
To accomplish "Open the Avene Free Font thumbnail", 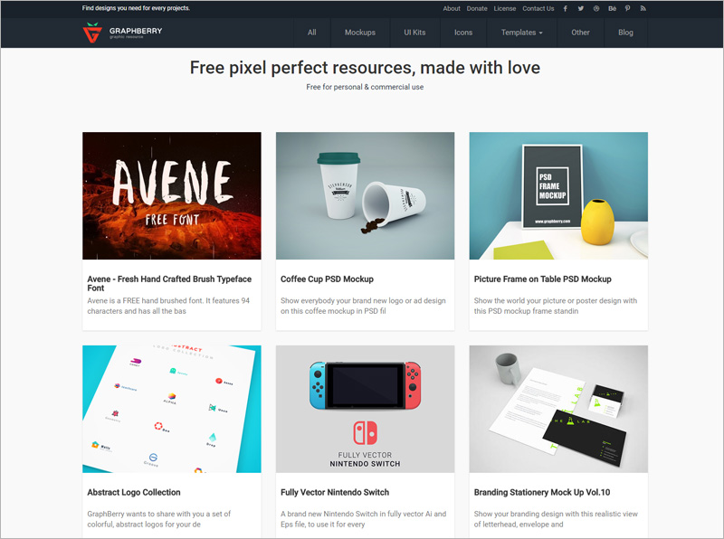I will 172,195.
